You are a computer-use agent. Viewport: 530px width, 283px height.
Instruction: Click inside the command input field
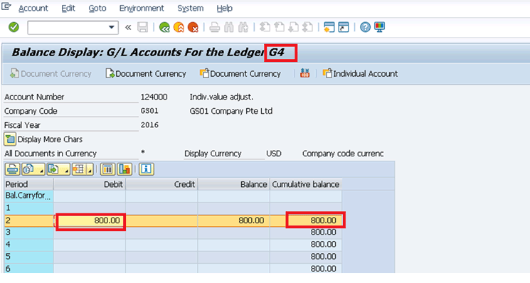click(x=68, y=27)
